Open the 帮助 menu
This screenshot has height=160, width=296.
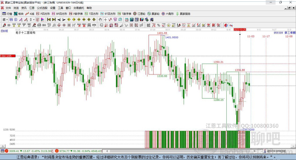(89, 8)
